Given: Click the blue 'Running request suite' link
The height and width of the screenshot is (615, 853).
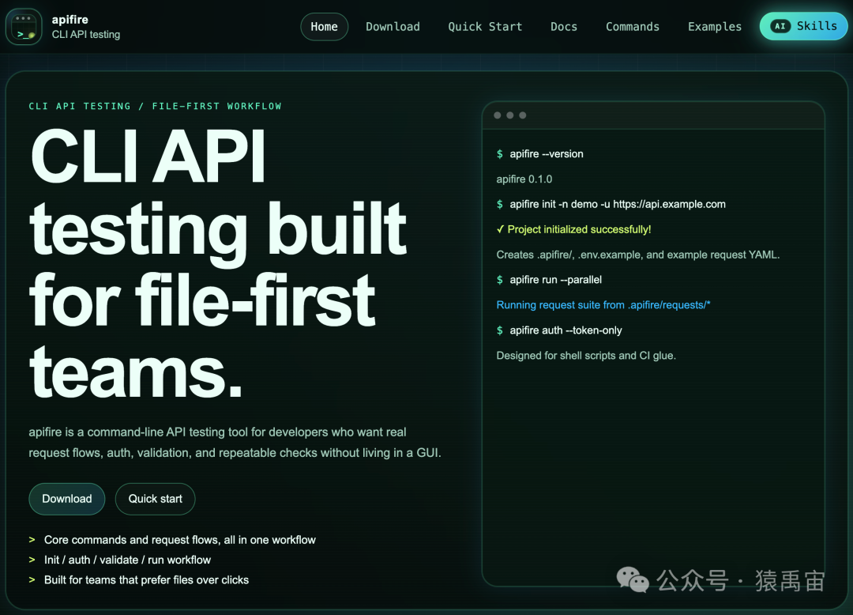Looking at the screenshot, I should point(603,304).
